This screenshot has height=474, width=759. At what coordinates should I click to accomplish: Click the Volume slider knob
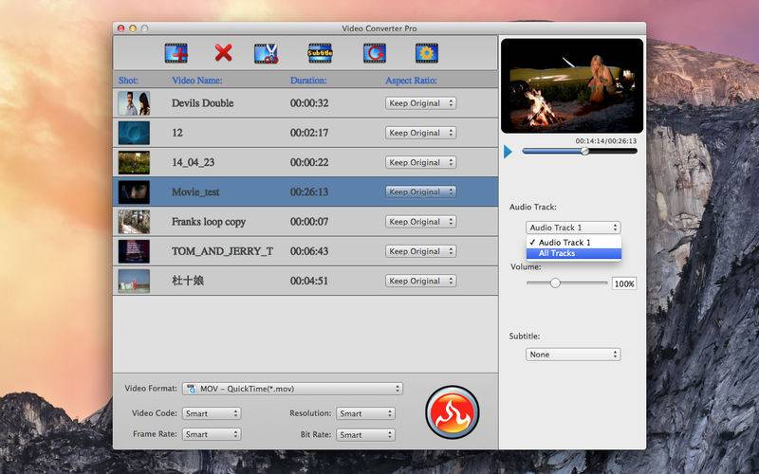coord(555,283)
